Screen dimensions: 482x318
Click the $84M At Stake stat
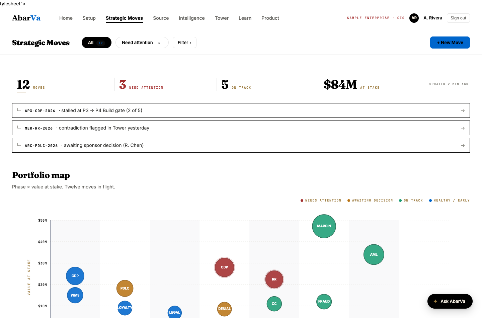pyautogui.click(x=351, y=85)
